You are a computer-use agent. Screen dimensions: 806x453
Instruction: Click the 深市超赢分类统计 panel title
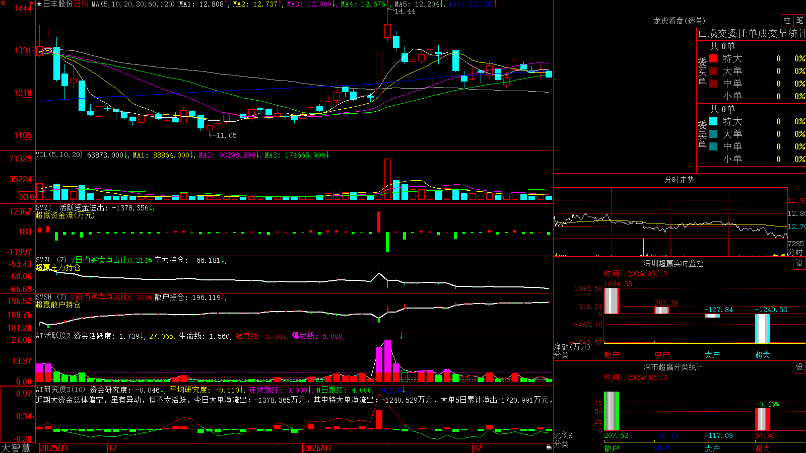(x=674, y=367)
